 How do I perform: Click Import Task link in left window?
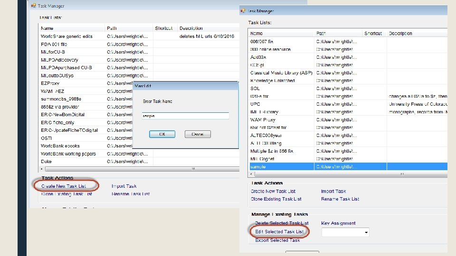[124, 186]
